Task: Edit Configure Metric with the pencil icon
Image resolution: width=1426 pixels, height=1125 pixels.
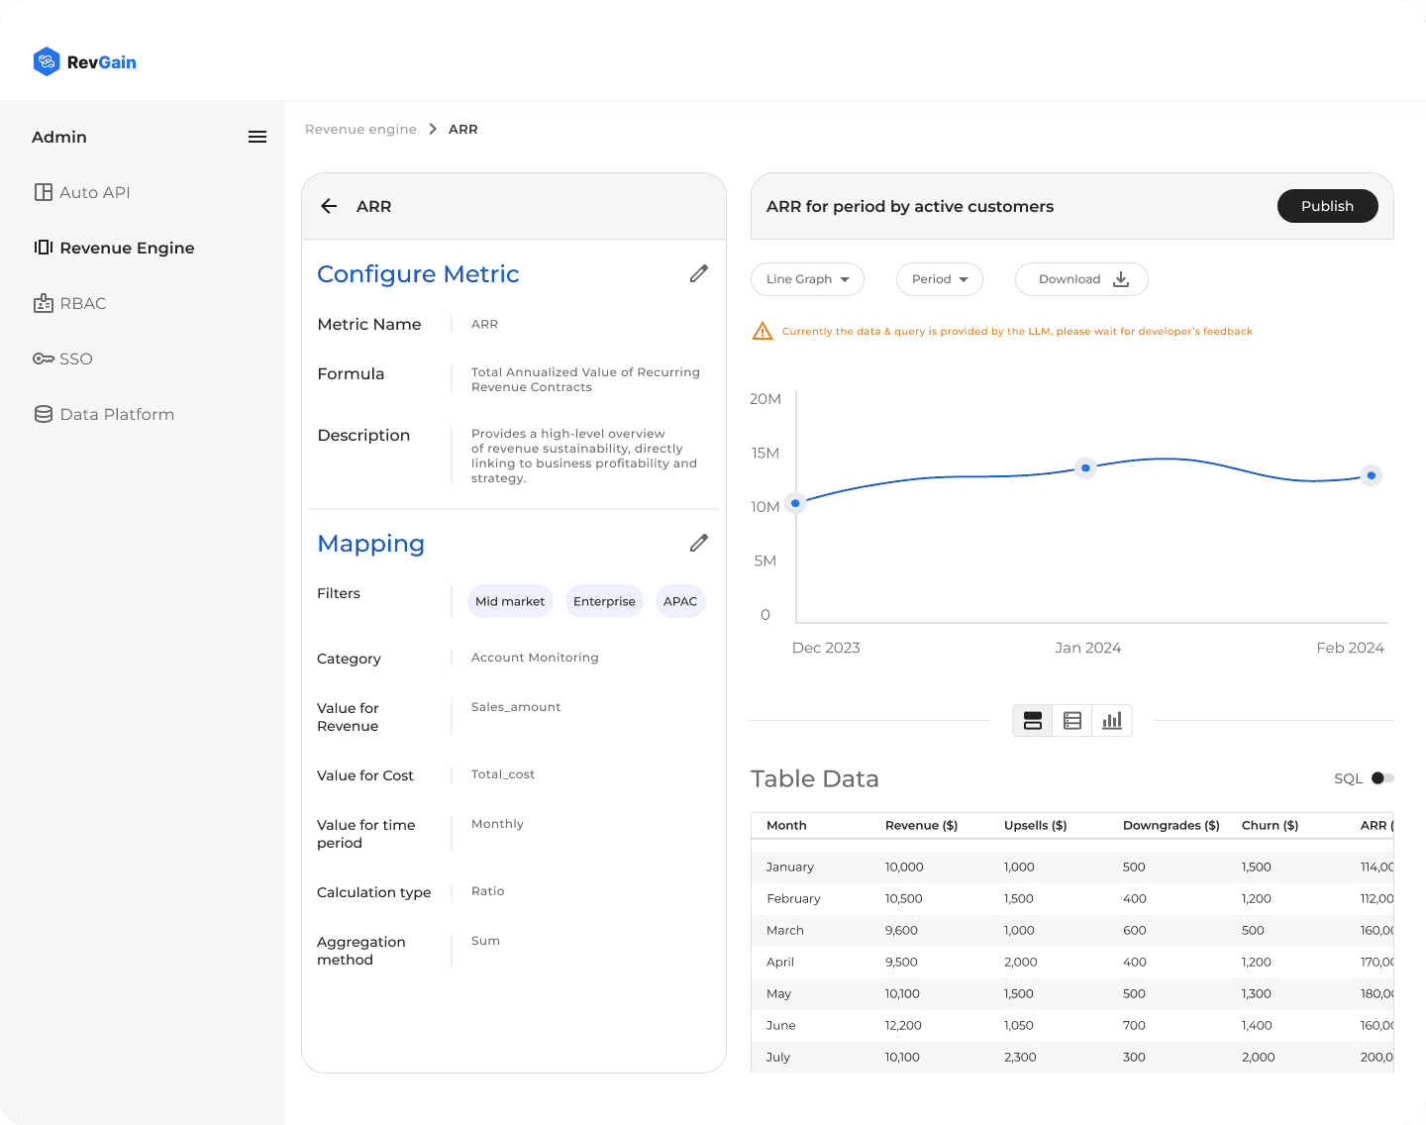Action: point(699,273)
